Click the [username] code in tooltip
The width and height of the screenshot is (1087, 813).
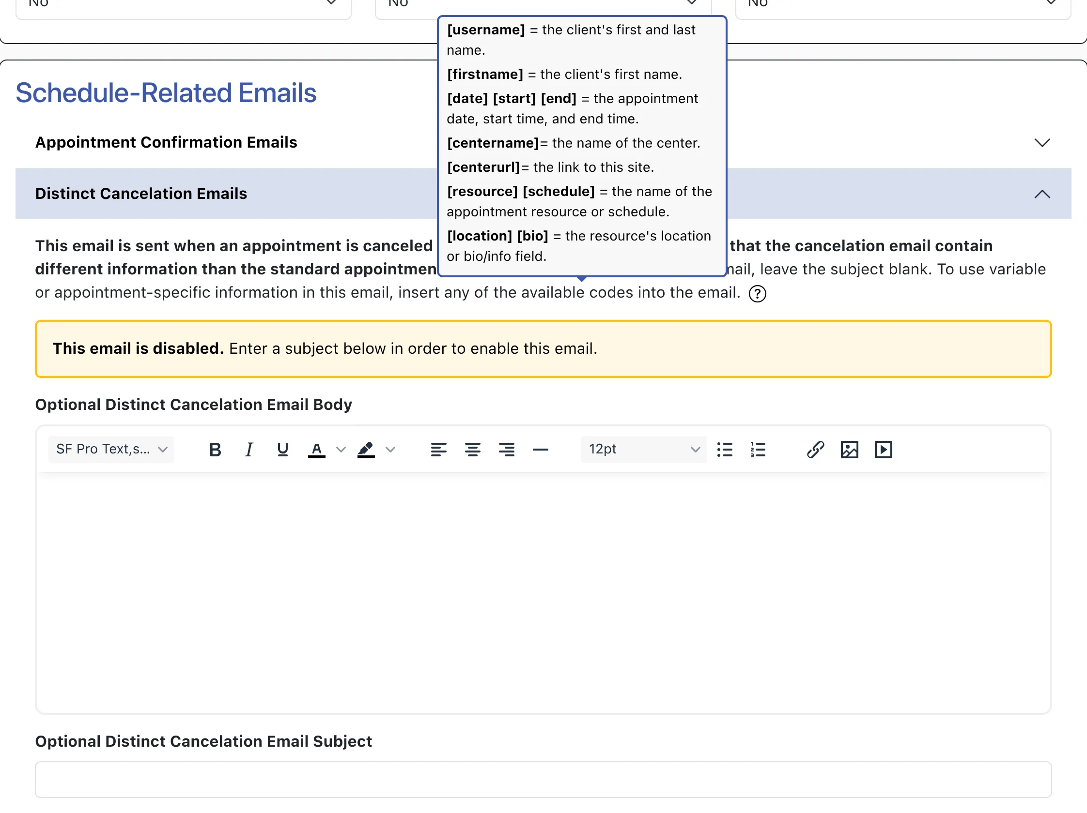point(486,30)
